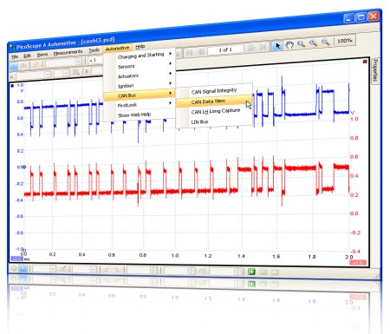390x334 pixels.
Task: Open the Properties side tab
Action: click(375, 70)
